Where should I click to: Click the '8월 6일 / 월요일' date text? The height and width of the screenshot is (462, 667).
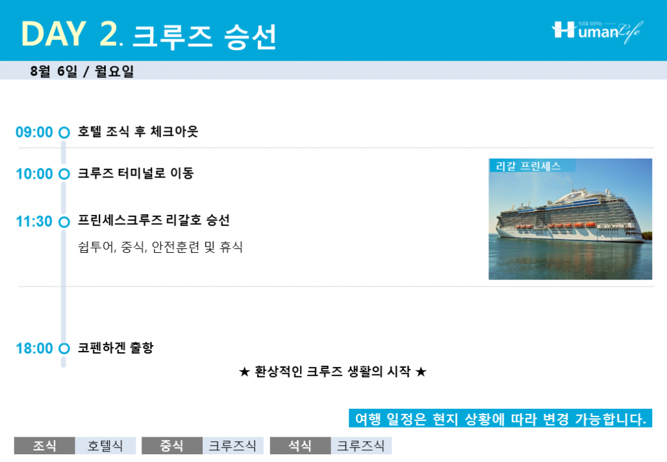[x=82, y=71]
